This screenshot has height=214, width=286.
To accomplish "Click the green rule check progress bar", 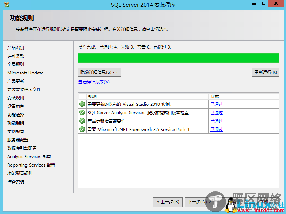I will pyautogui.click(x=178, y=58).
